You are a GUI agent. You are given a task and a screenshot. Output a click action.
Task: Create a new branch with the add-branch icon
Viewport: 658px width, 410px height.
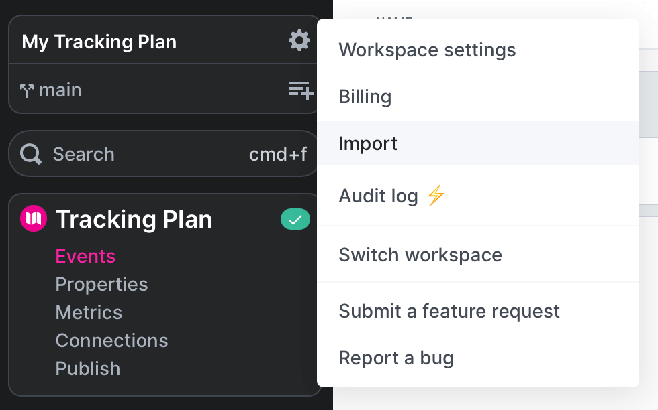[300, 89]
